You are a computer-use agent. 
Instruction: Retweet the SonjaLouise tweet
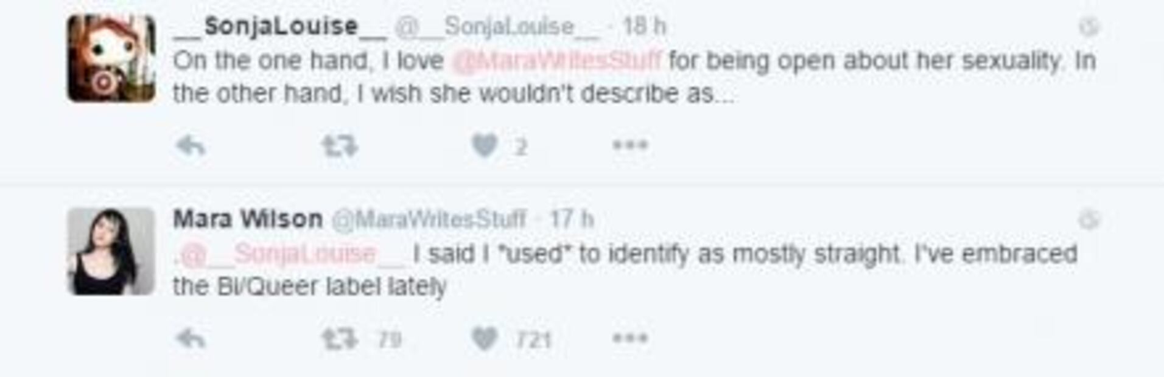click(340, 146)
